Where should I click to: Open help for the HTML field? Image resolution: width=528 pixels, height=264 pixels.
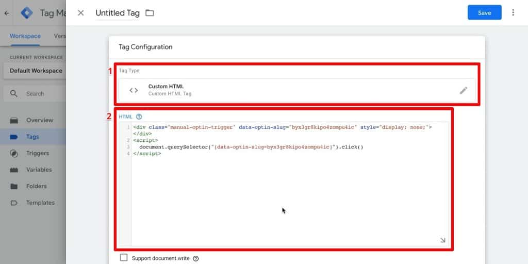pos(139,117)
